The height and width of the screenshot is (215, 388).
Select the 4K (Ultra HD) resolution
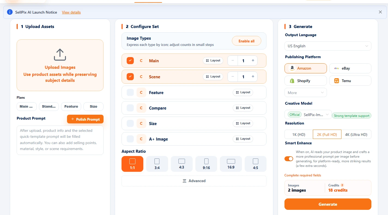356,135
